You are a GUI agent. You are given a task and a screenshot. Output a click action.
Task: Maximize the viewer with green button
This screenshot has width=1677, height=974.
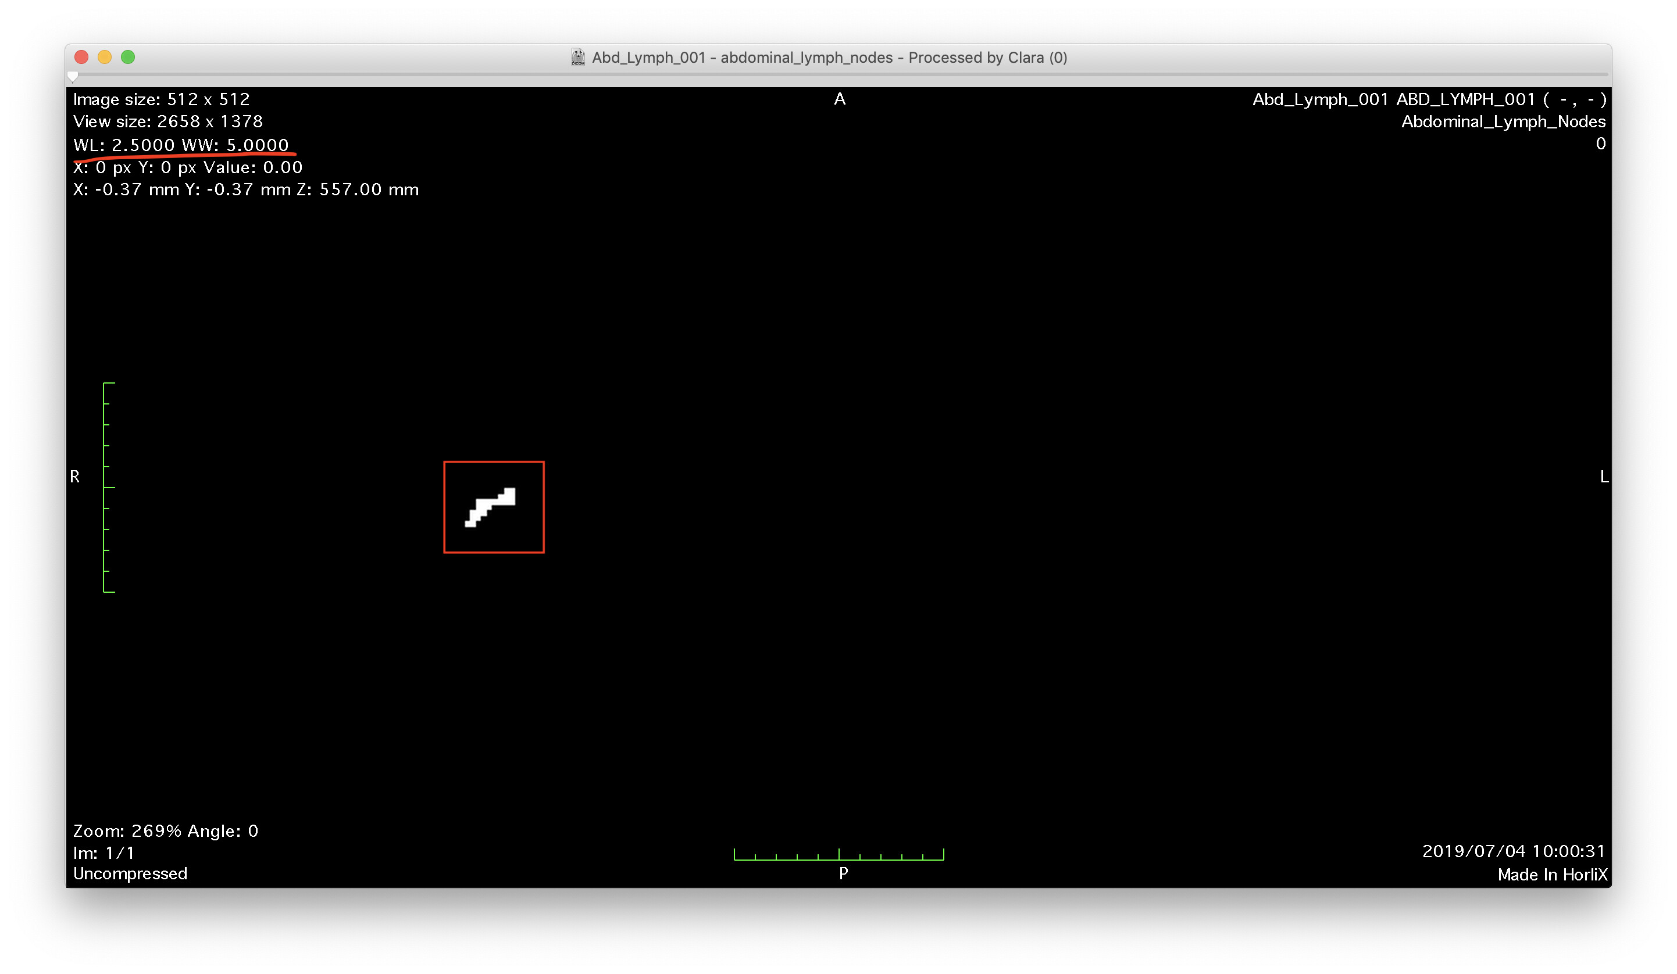point(128,57)
